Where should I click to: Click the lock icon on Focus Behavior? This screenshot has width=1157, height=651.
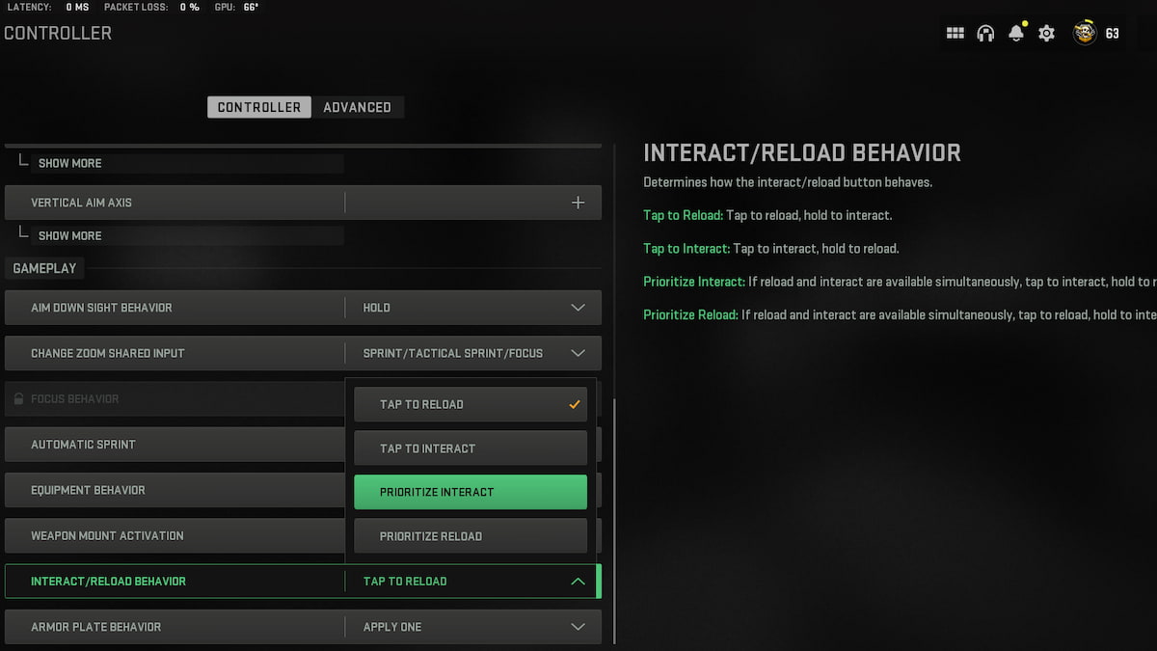coord(19,398)
